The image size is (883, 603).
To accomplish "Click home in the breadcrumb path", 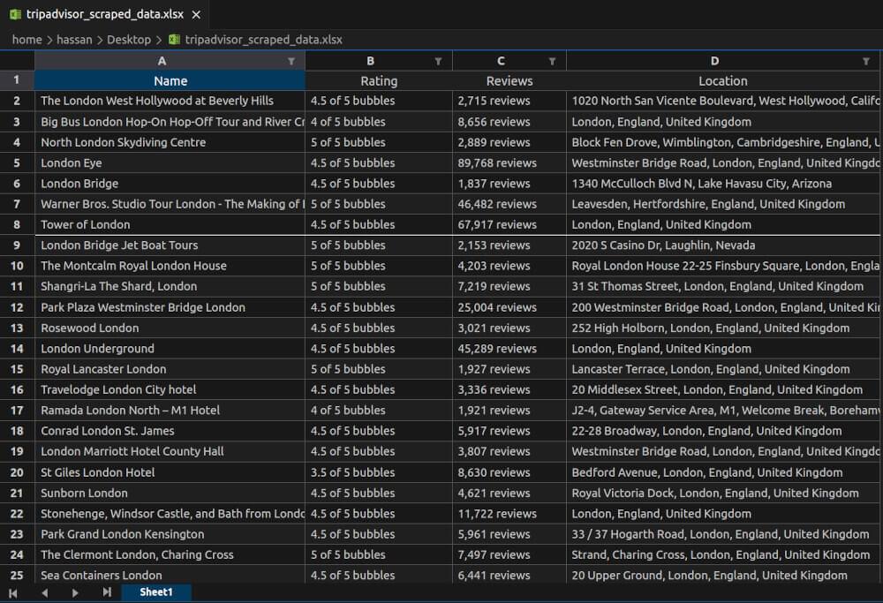I will pyautogui.click(x=26, y=39).
